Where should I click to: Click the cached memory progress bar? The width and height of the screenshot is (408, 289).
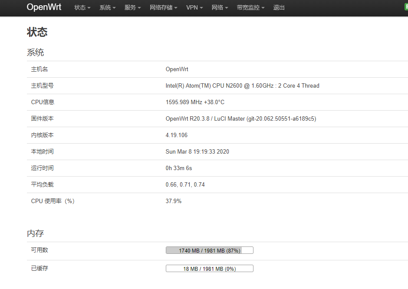tap(209, 268)
